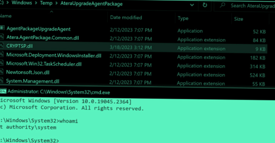This screenshot has height=143, width=275.
Task: Sort files by Date modified column
Action: (126, 18)
